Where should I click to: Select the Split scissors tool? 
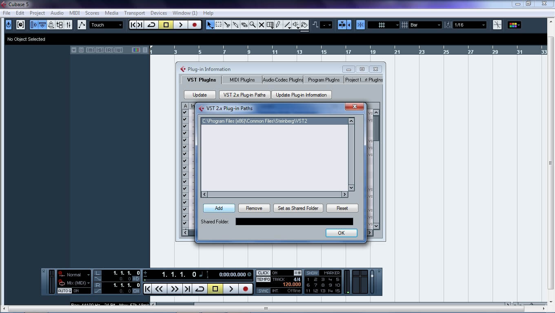click(227, 25)
